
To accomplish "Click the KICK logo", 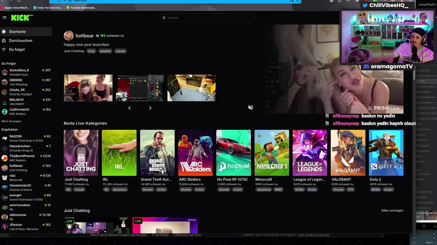I will [x=22, y=18].
